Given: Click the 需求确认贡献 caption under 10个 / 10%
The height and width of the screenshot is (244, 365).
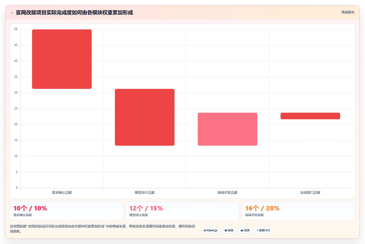Looking at the screenshot, I should (23, 215).
